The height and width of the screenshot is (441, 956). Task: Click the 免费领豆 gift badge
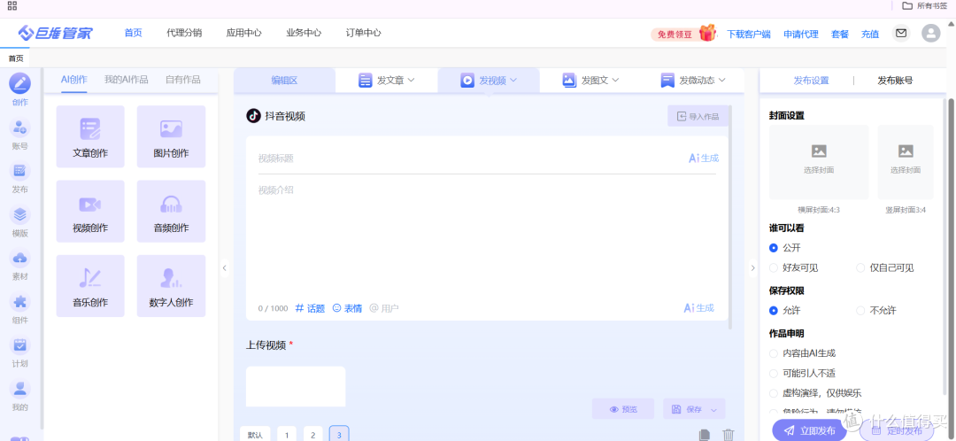pos(682,34)
